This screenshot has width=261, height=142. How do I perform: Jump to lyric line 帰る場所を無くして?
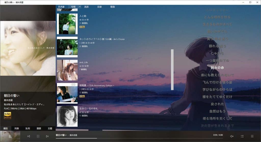(217, 119)
